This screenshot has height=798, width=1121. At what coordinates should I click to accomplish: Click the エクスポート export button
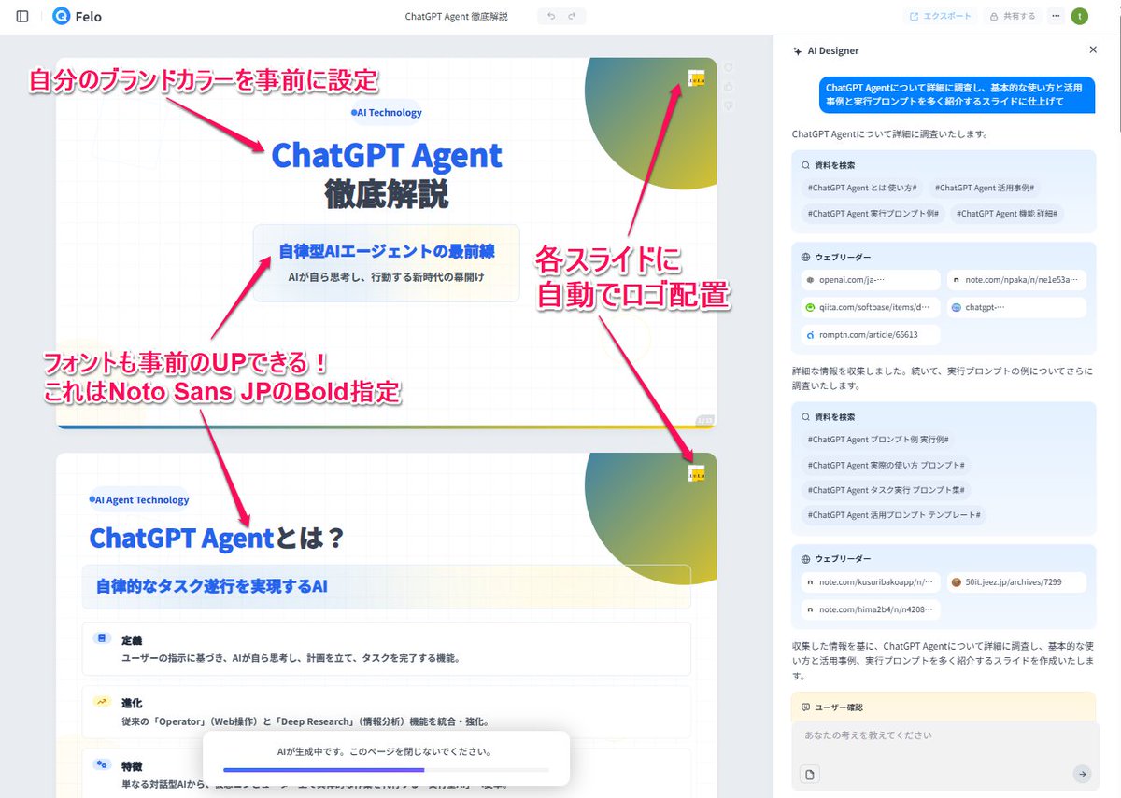click(x=940, y=16)
